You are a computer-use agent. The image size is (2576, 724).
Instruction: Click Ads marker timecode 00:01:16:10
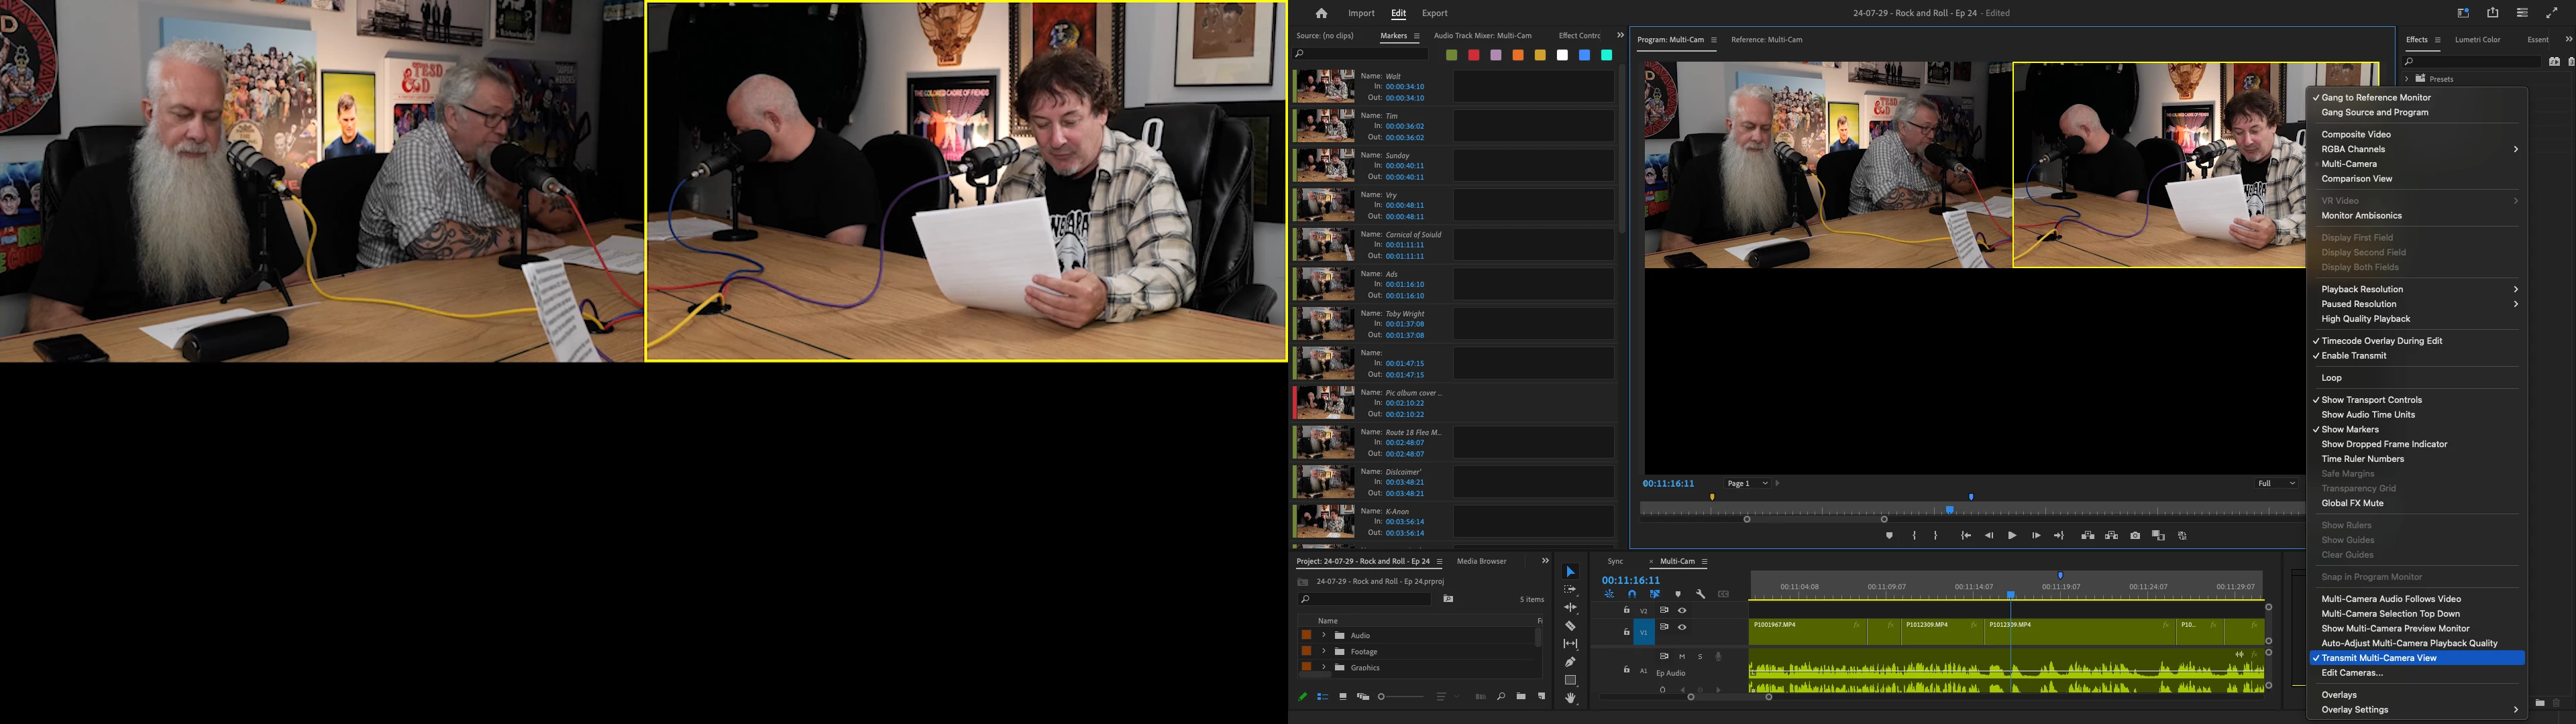[1404, 285]
